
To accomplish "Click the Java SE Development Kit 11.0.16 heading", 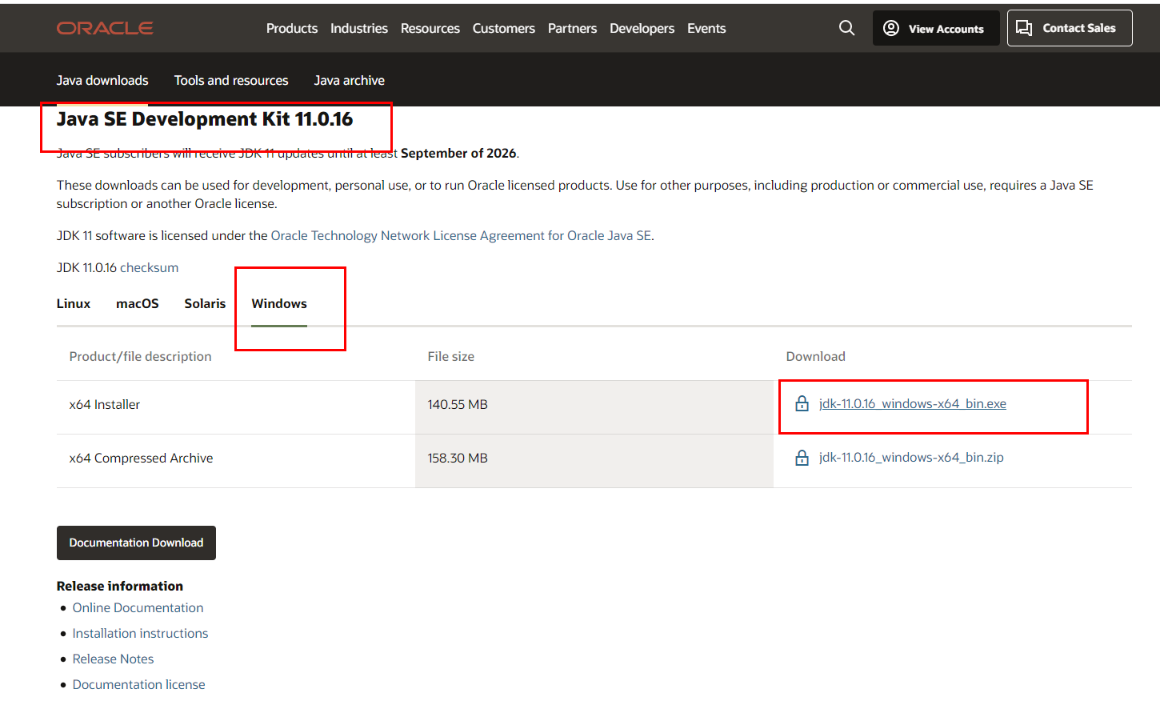I will pos(205,119).
